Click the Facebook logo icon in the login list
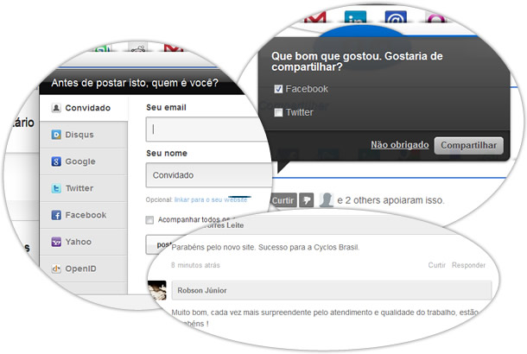Image resolution: width=527 pixels, height=354 pixels. (x=56, y=215)
